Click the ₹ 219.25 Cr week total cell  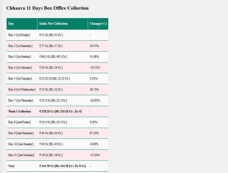pos(60,111)
